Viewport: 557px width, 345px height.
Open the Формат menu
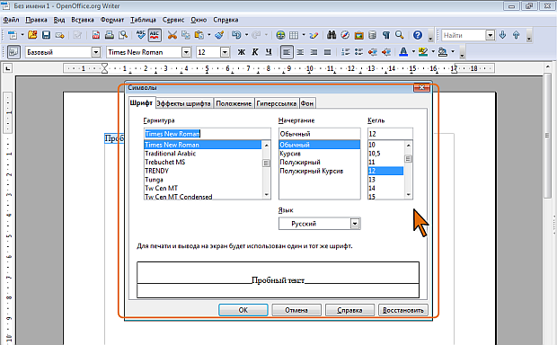112,20
